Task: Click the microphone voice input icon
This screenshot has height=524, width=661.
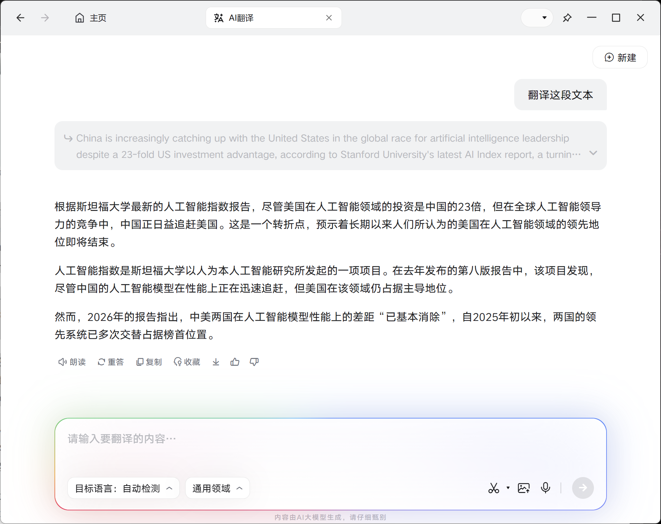Action: pyautogui.click(x=545, y=488)
